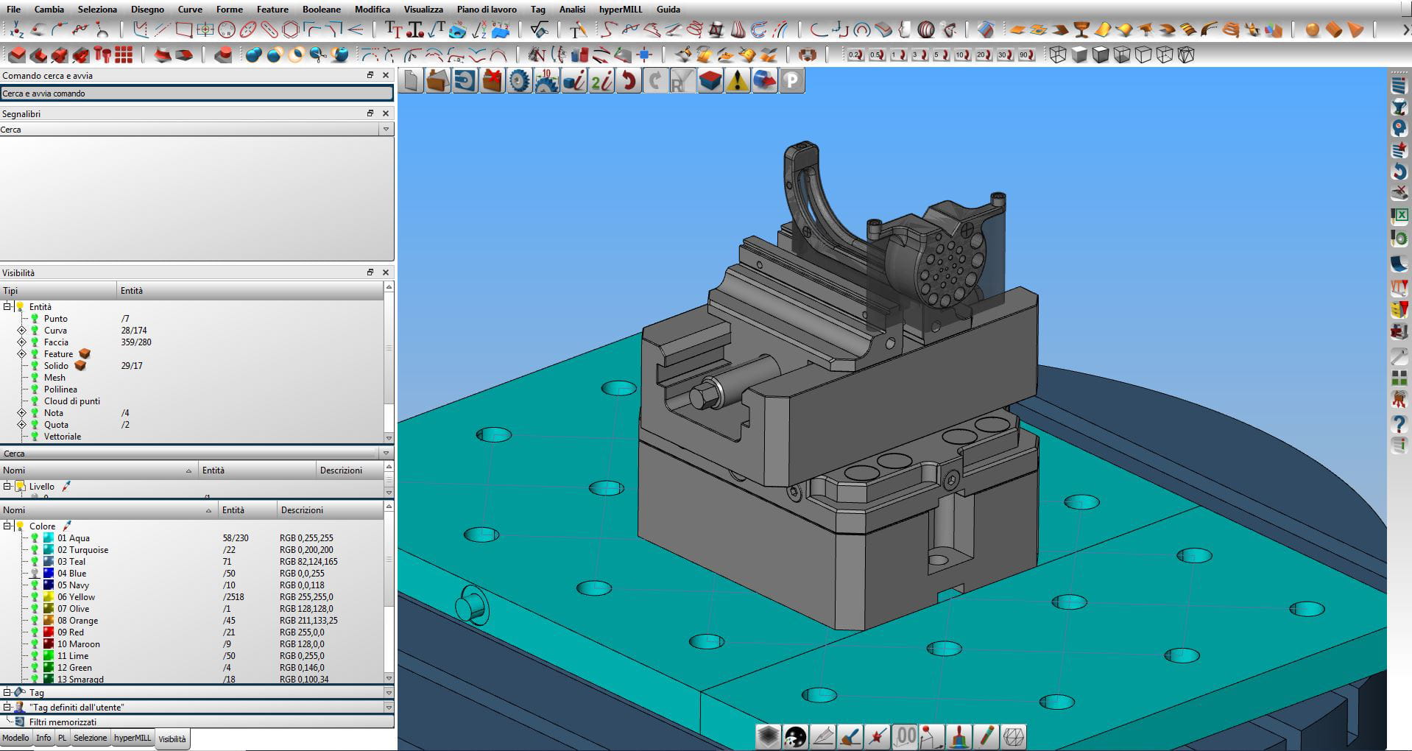
Task: Collapse the Entità tree in Visibilità panel
Action: [7, 306]
